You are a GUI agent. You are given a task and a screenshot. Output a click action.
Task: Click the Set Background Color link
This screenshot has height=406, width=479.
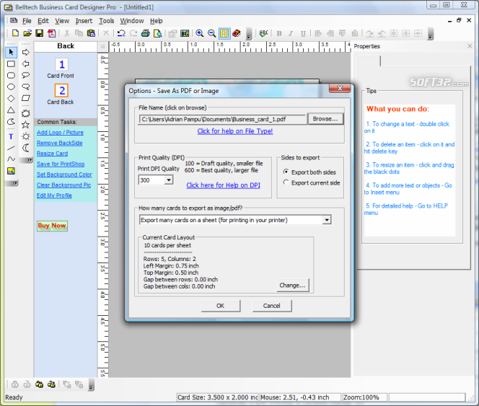[64, 175]
